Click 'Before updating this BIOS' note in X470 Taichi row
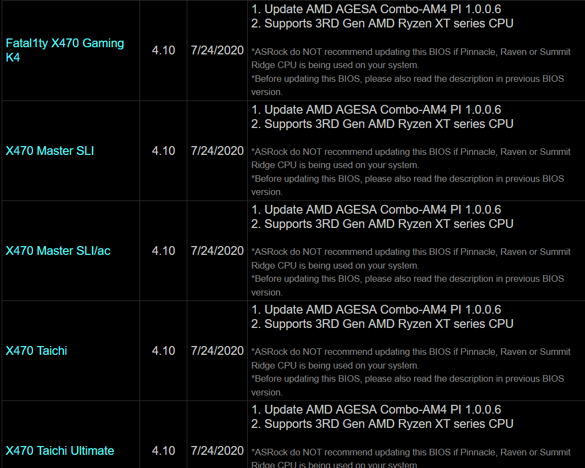585x468 pixels. [408, 385]
